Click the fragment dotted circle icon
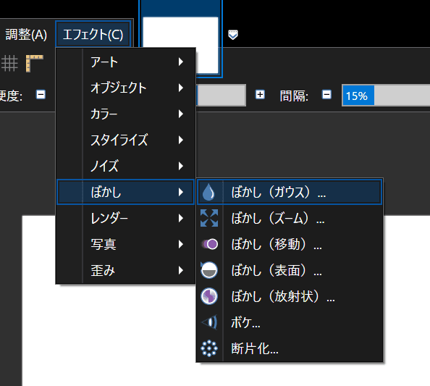 [x=209, y=348]
